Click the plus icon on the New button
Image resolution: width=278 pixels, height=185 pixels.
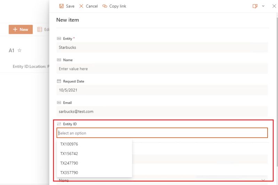[15, 29]
